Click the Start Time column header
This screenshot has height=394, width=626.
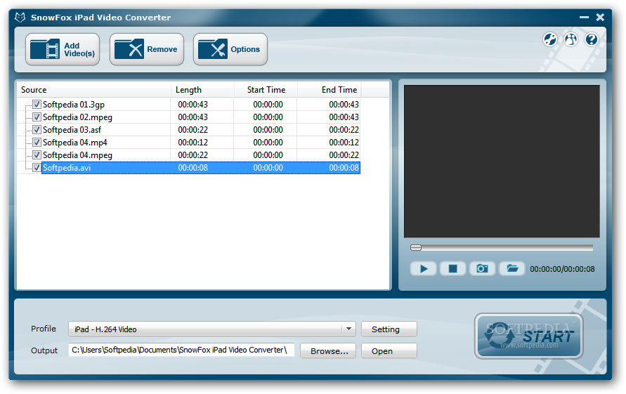click(x=266, y=90)
